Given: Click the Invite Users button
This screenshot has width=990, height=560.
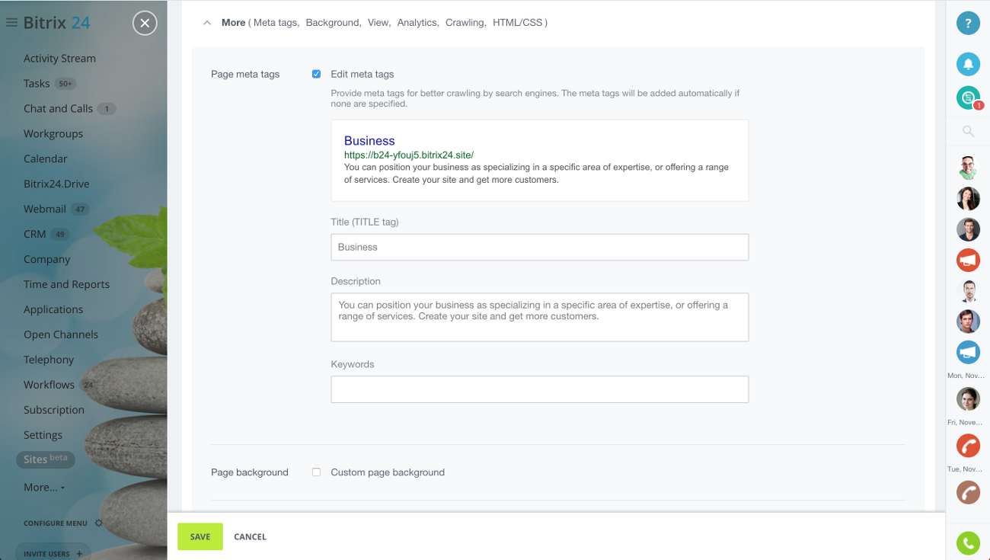Looking at the screenshot, I should [53, 553].
